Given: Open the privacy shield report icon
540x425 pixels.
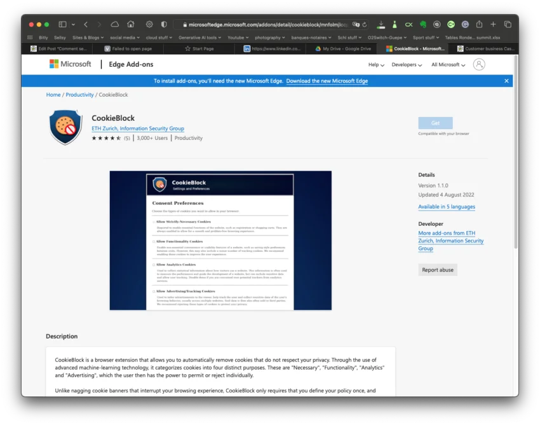Looking at the screenshot, I should click(x=164, y=24).
